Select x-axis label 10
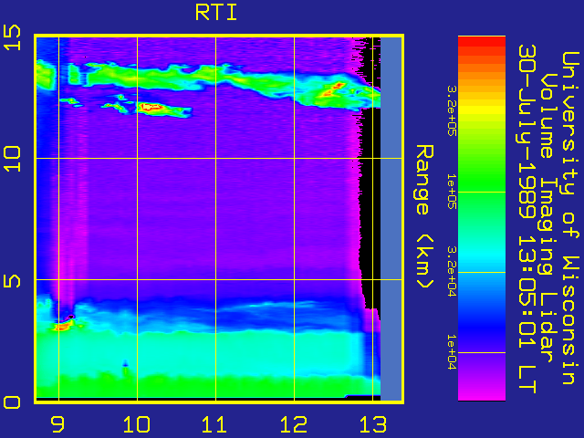Image resolution: width=584 pixels, height=438 pixels. pos(137,424)
